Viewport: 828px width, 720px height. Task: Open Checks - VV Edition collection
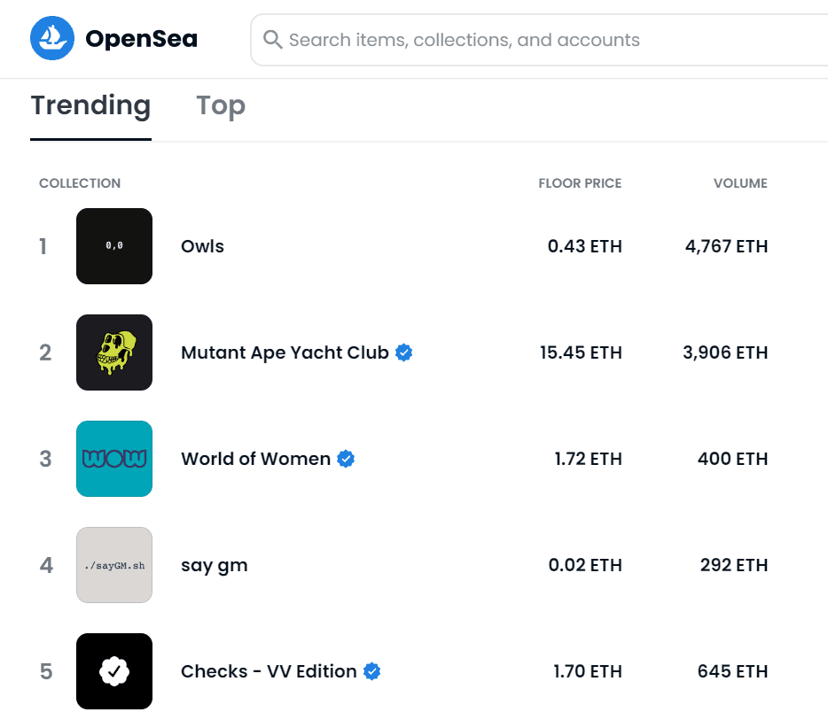[x=269, y=671]
